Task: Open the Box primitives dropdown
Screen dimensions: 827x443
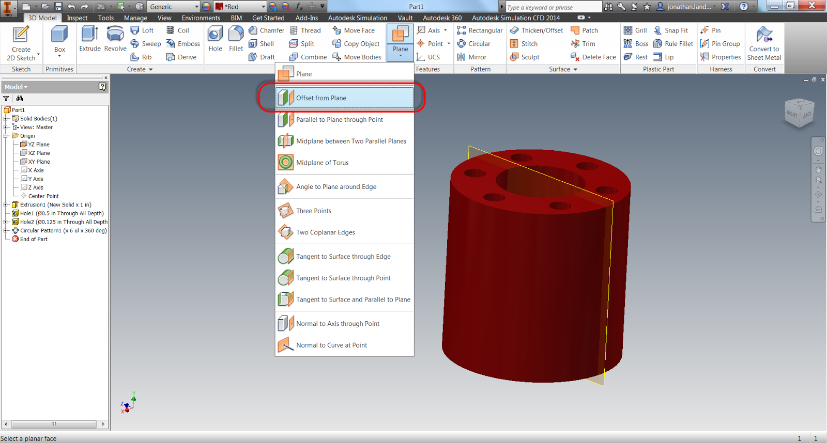Action: [59, 55]
